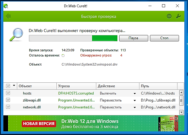Uncheck the network.dll threat checkbox
Viewport: 188px width, 135px height.
coord(8,107)
